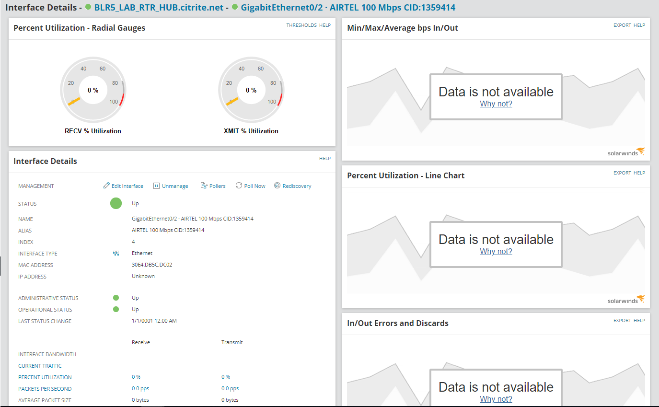Click the XMIT % Utilization radial gauge
Image resolution: width=659 pixels, height=407 pixels.
(251, 90)
